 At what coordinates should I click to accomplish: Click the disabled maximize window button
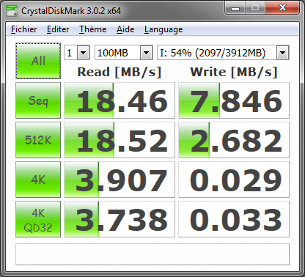[x=255, y=8]
